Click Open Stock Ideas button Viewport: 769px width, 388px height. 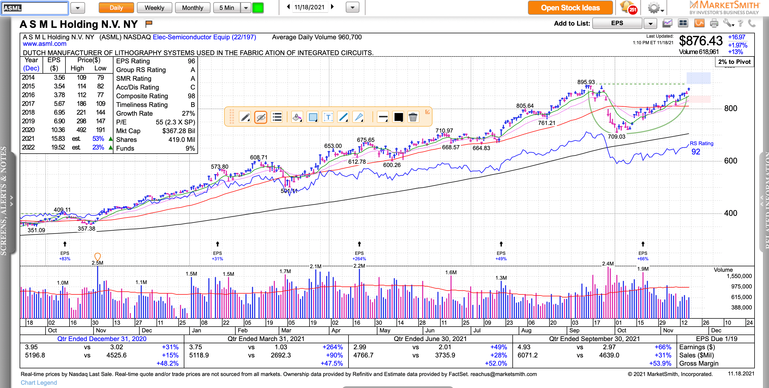pyautogui.click(x=570, y=8)
